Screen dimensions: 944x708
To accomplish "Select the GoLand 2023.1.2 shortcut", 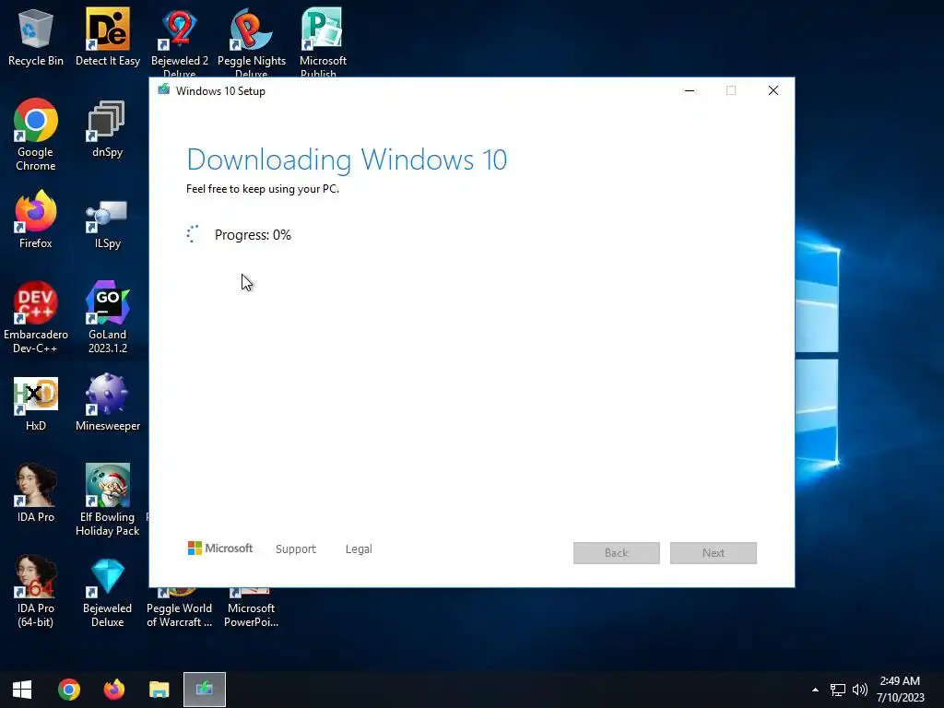I will pos(108,317).
